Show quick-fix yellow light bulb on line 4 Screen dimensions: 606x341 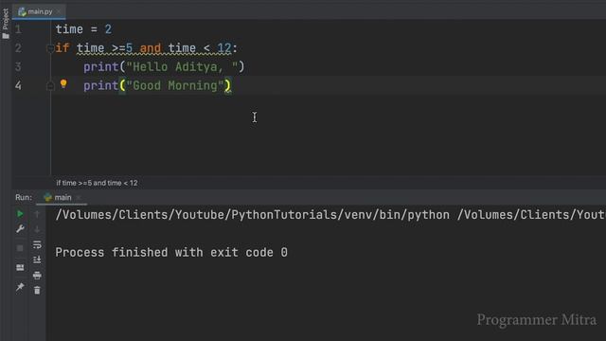coord(63,83)
